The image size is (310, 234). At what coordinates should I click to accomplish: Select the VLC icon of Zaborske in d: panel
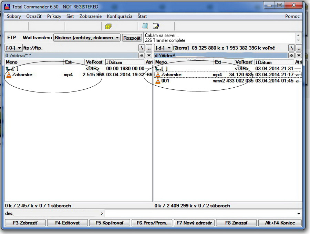pos(158,75)
